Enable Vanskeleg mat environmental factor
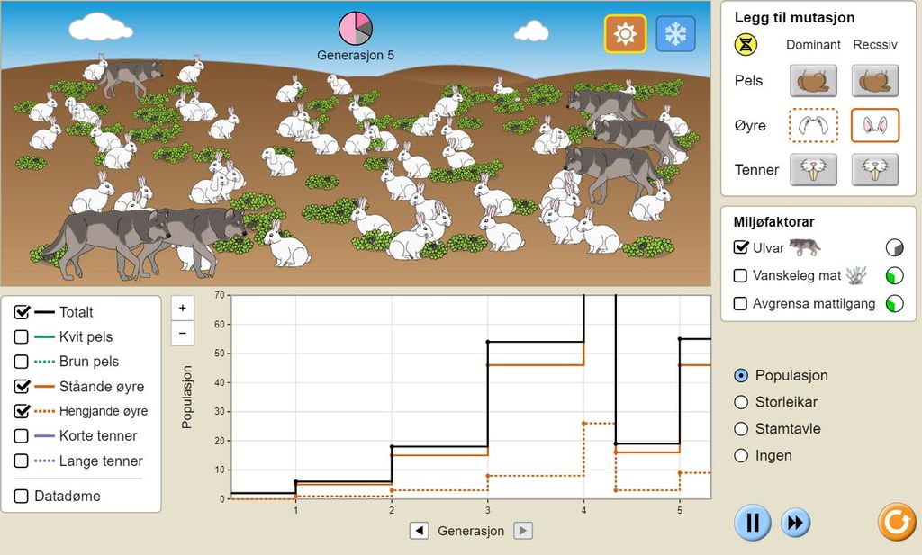This screenshot has width=922, height=555. pyautogui.click(x=741, y=275)
